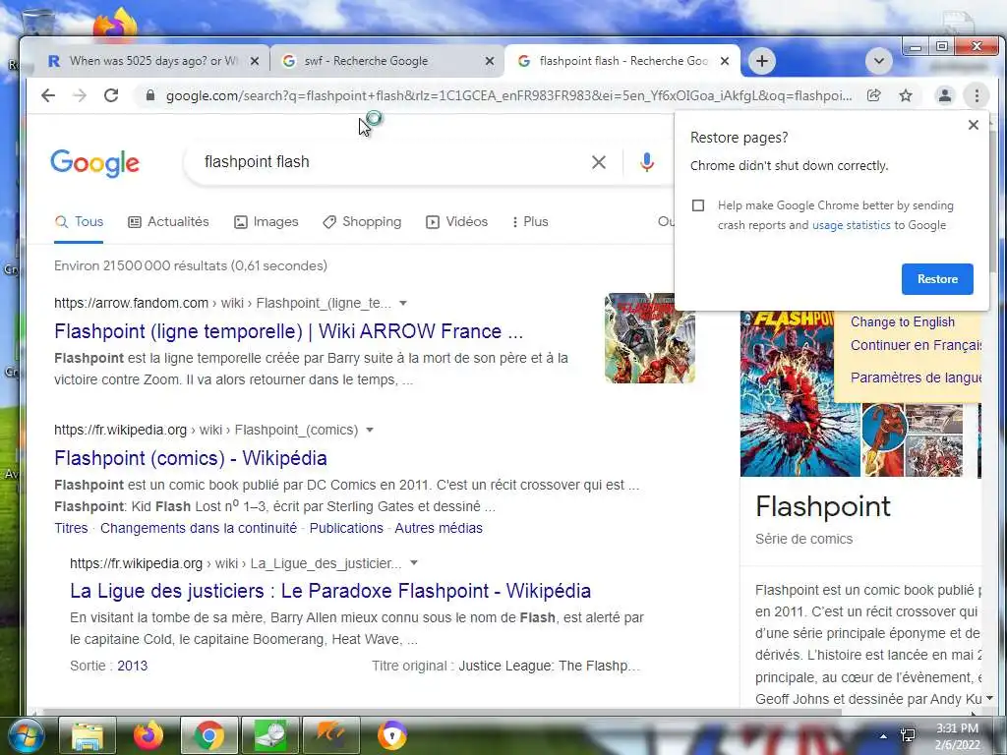Switch to Shopping results
This screenshot has width=1007, height=755.
pyautogui.click(x=362, y=221)
